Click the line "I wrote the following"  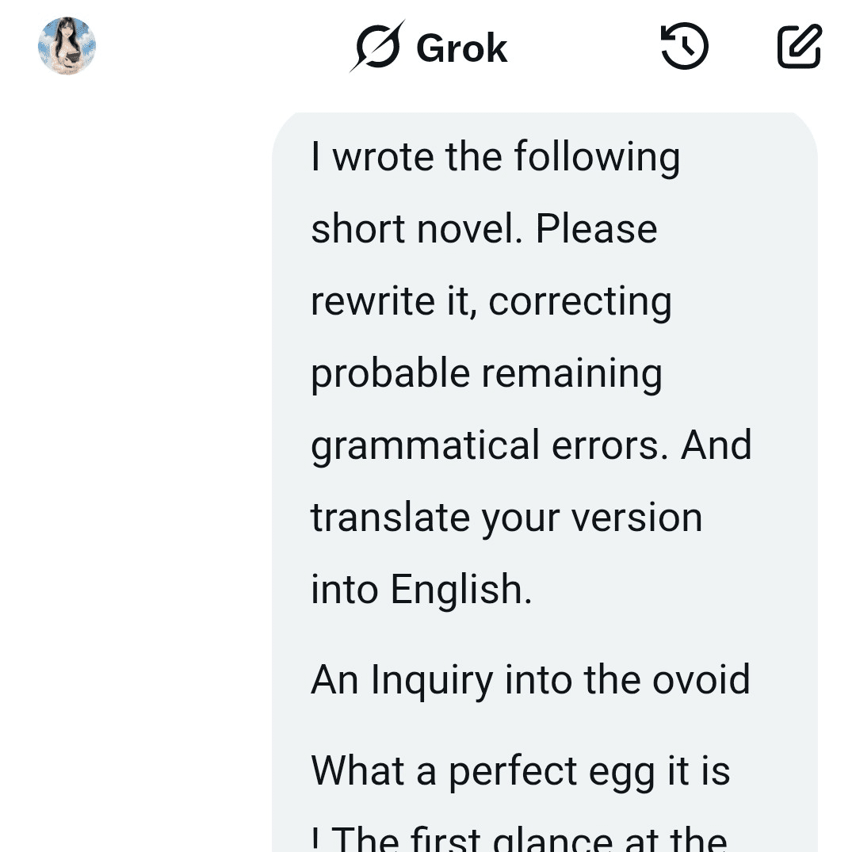pyautogui.click(x=495, y=157)
